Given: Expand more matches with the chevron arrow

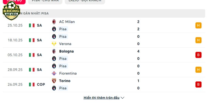Looking at the screenshot, I should tap(123, 98).
